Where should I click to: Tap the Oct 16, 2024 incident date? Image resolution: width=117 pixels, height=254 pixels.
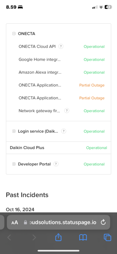point(20,209)
